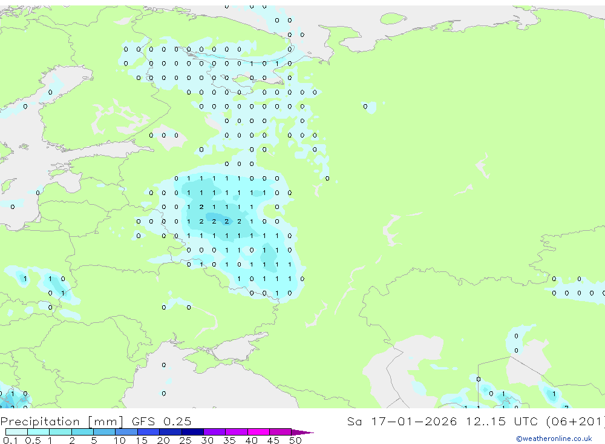This screenshot has width=605, height=444.
Task: Choose the 25–30 mm navy legend swatch
Action: coord(192,432)
